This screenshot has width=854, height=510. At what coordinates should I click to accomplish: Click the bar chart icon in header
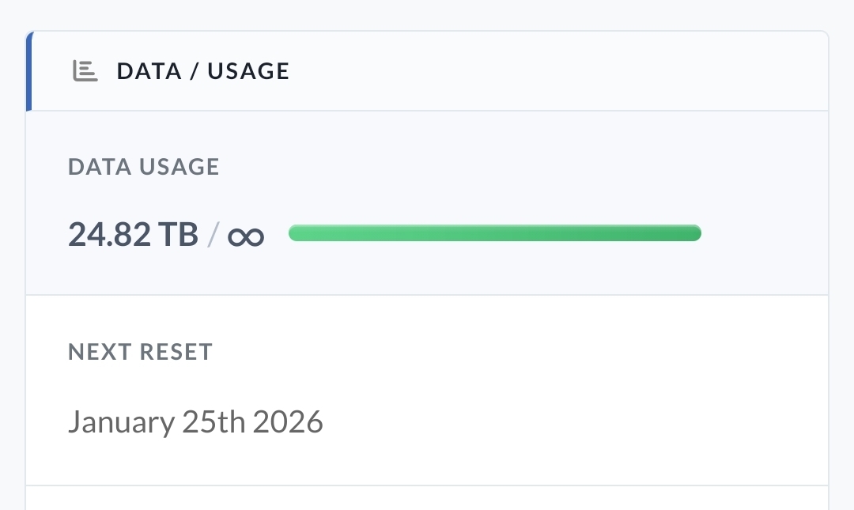[x=85, y=71]
